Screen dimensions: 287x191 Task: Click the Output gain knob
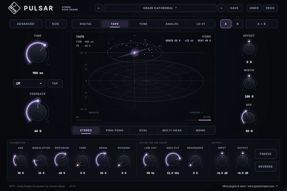tap(243, 160)
